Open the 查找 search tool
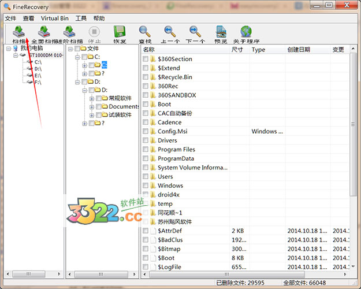The width and height of the screenshot is (361, 289). pos(145,32)
